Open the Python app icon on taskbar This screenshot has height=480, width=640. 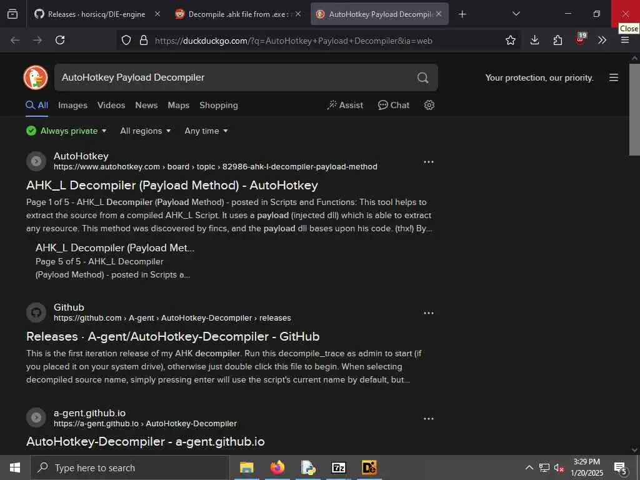pos(308,467)
